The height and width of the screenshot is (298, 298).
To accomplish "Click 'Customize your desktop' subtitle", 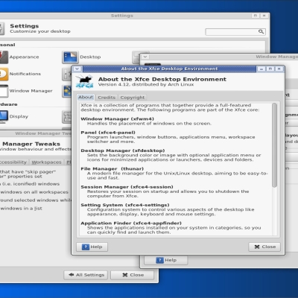I will pyautogui.click(x=40, y=31).
